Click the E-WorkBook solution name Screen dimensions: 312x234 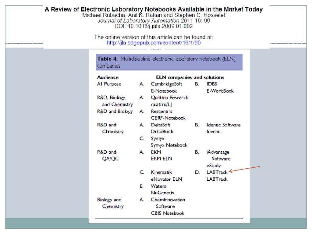click(220, 91)
